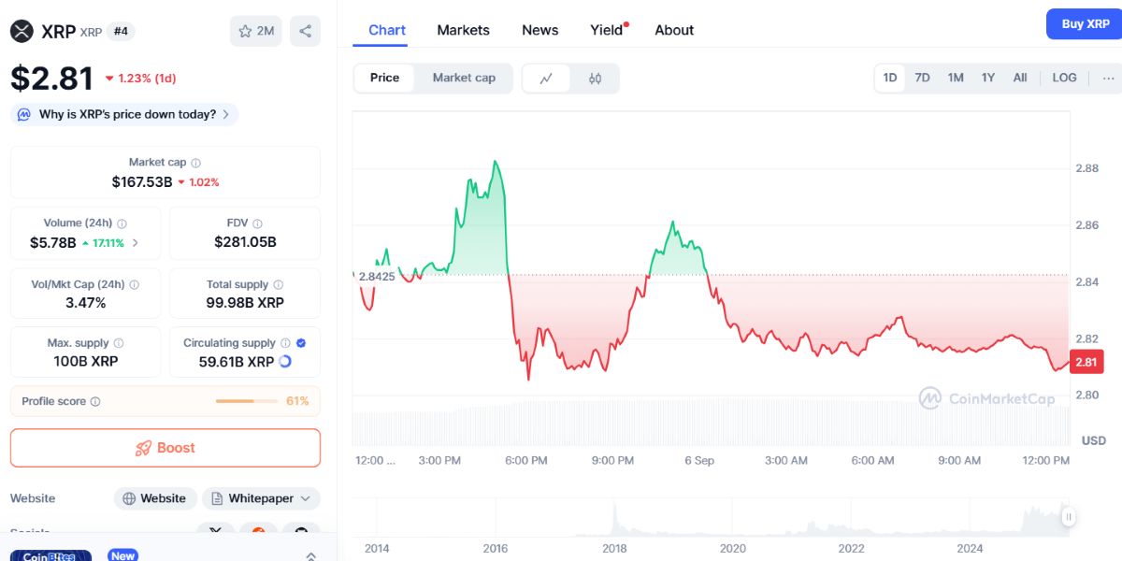Image resolution: width=1122 pixels, height=561 pixels.
Task: Select Market cap chart toggle
Action: point(464,79)
